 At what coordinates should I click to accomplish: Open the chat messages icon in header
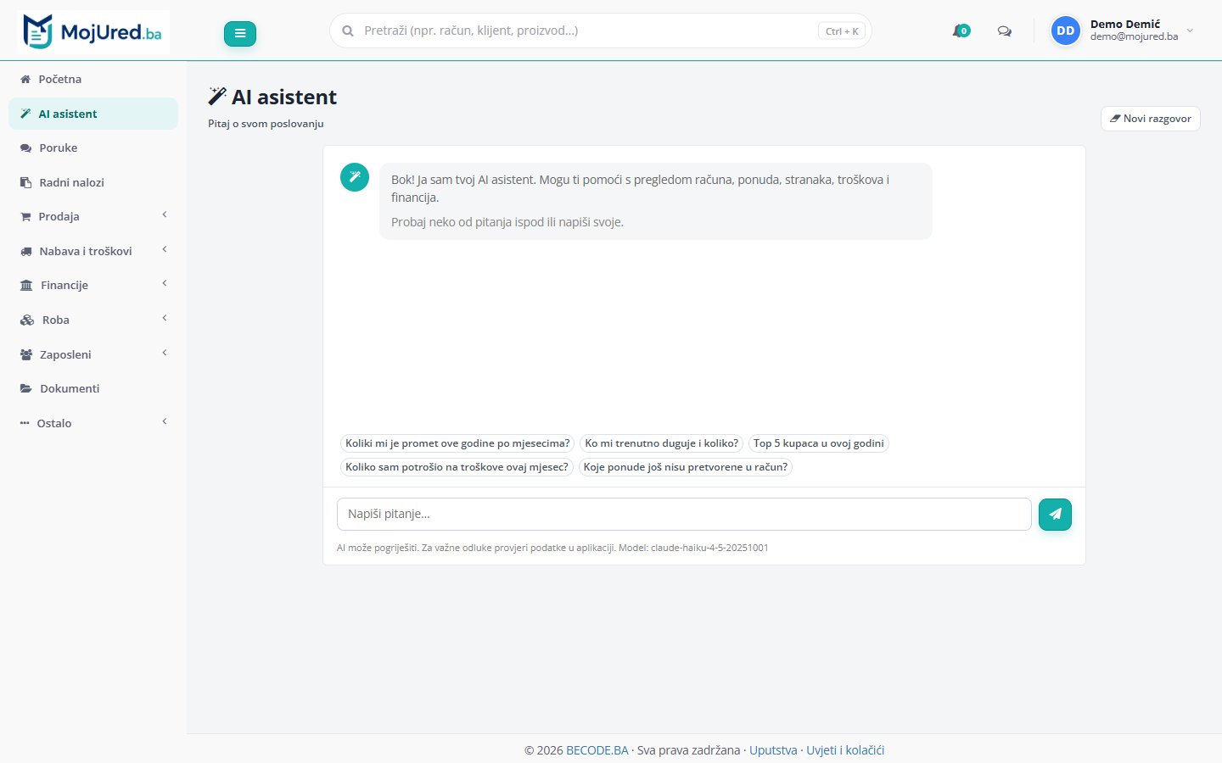1005,31
